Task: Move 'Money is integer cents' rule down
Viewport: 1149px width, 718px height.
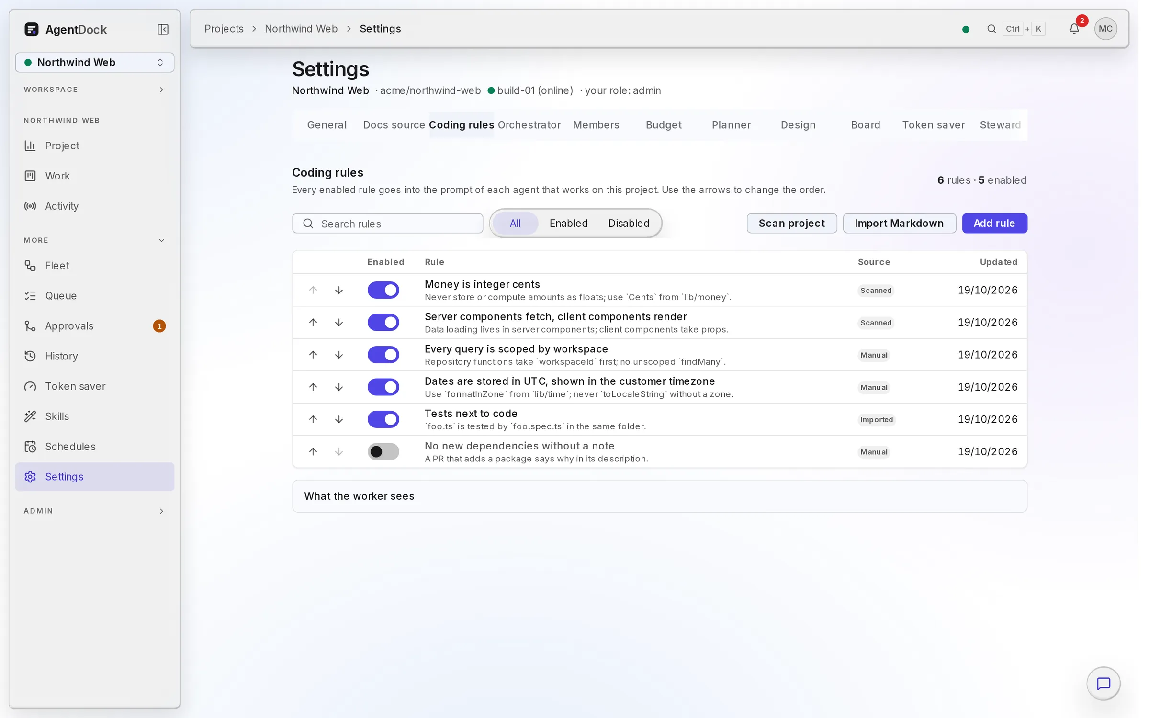Action: coord(339,290)
